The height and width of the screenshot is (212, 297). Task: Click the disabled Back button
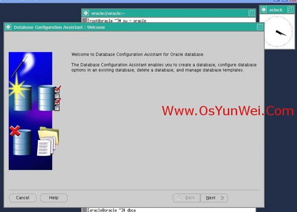tap(186, 198)
